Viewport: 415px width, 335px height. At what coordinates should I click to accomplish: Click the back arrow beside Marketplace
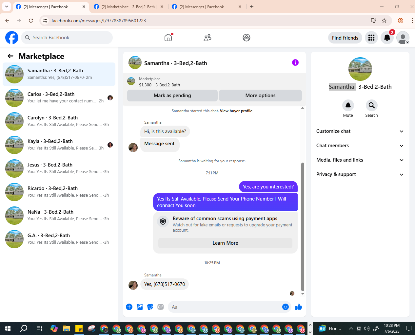10,56
